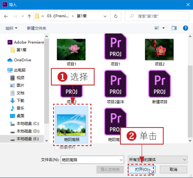This screenshot has height=178, width=193.
Task: Select the red flower 项目2 thumbnail
Action: click(x=159, y=50)
